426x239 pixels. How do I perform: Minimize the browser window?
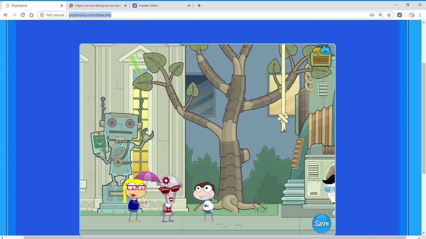(x=395, y=5)
